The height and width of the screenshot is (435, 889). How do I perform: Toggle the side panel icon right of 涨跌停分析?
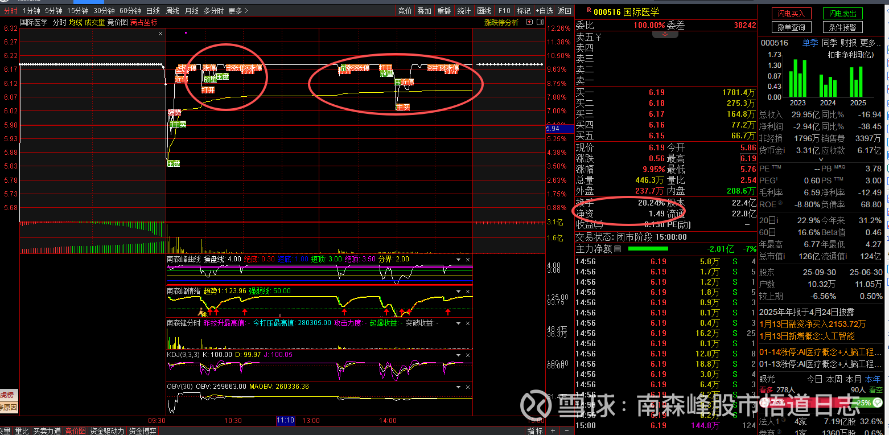tap(539, 22)
